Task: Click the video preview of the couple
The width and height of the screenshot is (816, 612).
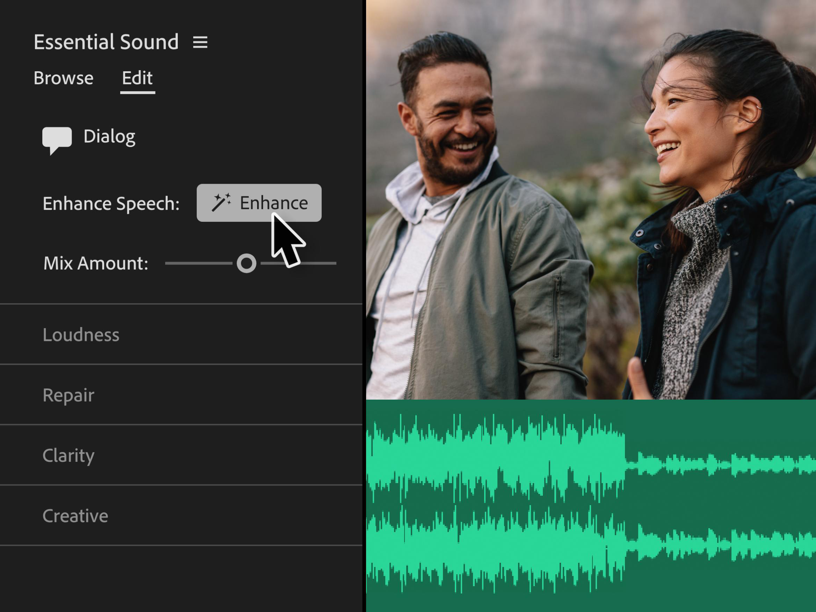Action: 591,199
